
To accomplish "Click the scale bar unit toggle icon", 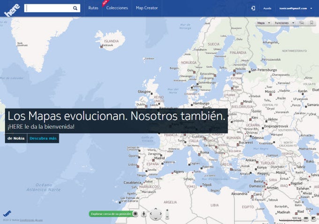I will [306, 219].
